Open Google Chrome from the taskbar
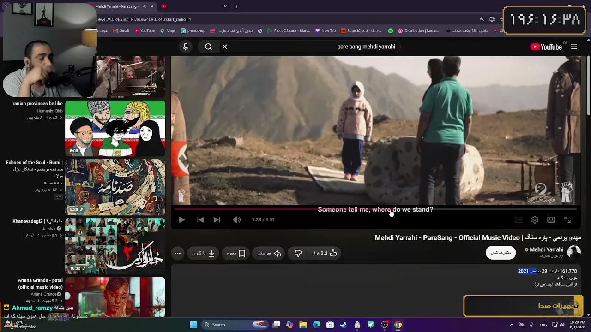Image resolution: width=591 pixels, height=332 pixels. click(398, 325)
